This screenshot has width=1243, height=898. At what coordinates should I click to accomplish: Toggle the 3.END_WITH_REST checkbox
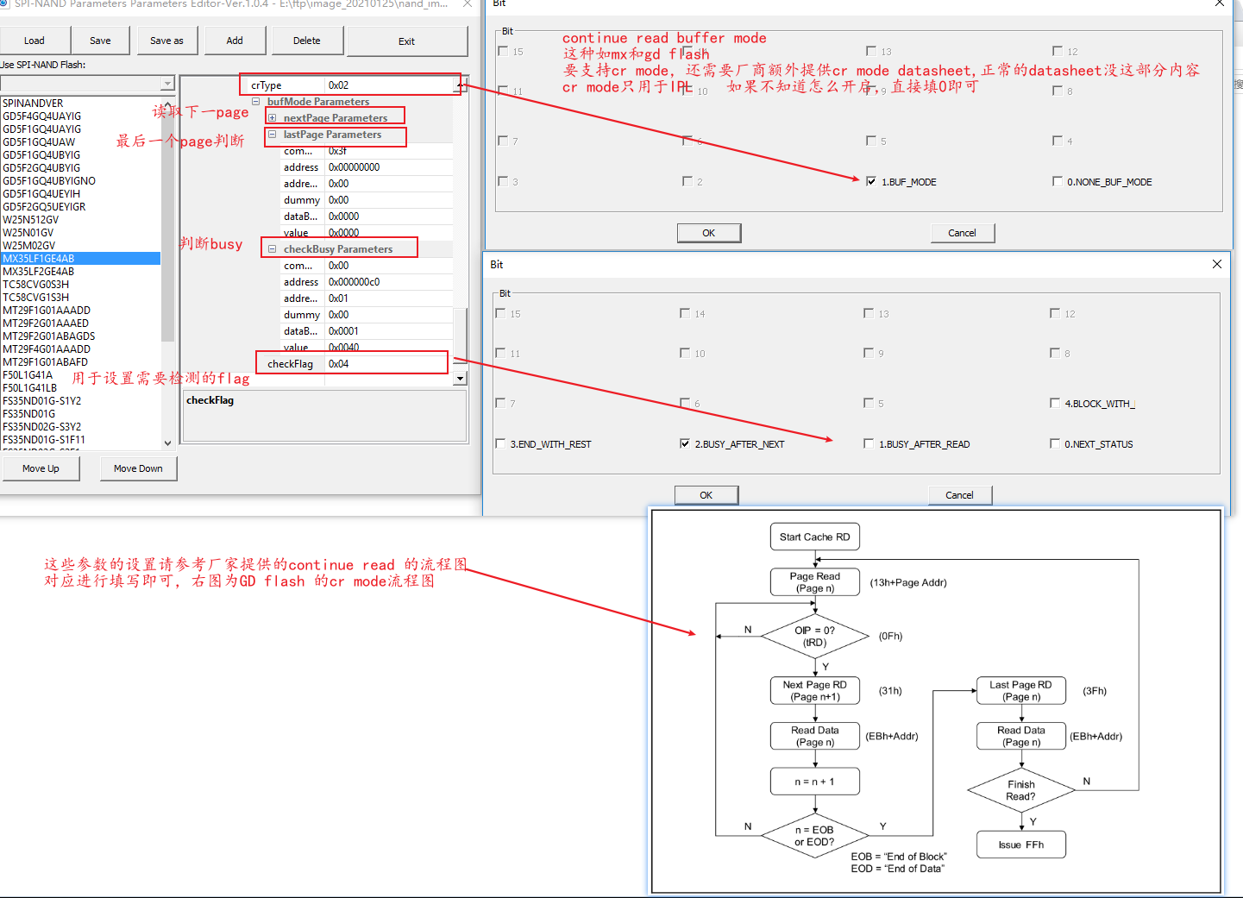500,444
